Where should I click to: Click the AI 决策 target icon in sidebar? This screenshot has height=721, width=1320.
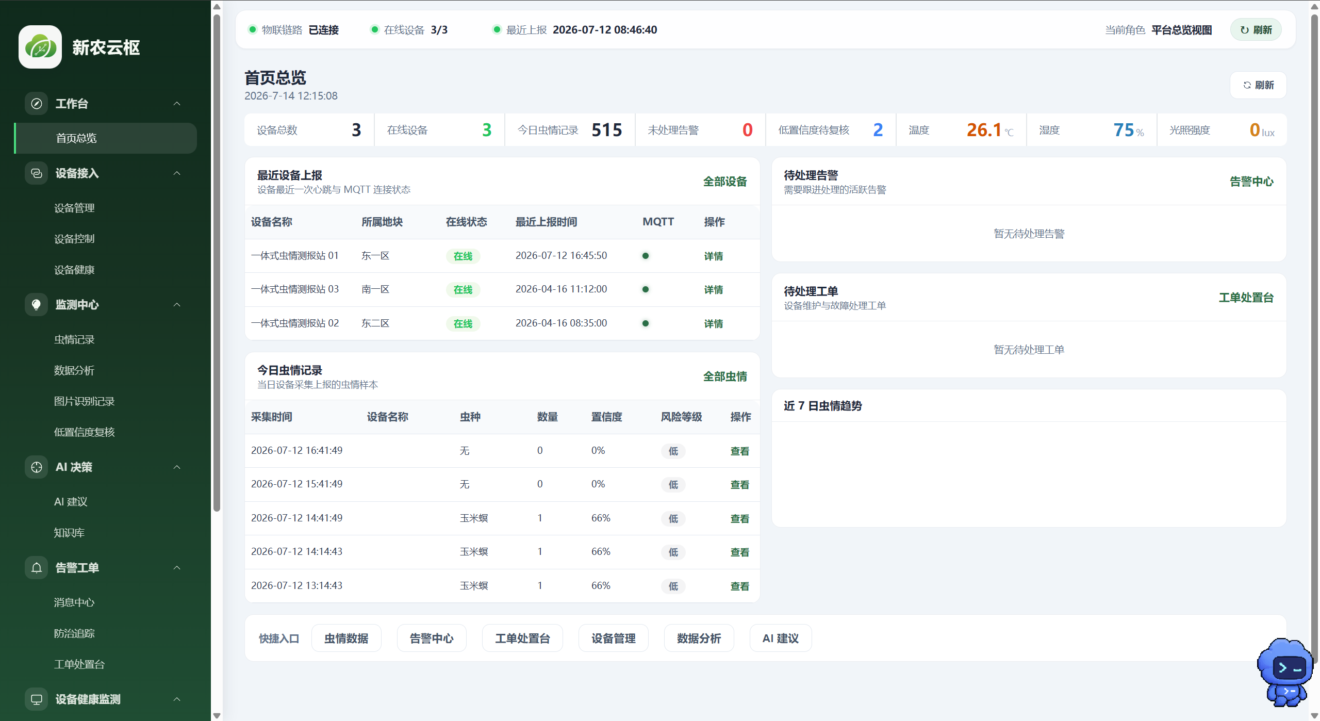tap(37, 467)
